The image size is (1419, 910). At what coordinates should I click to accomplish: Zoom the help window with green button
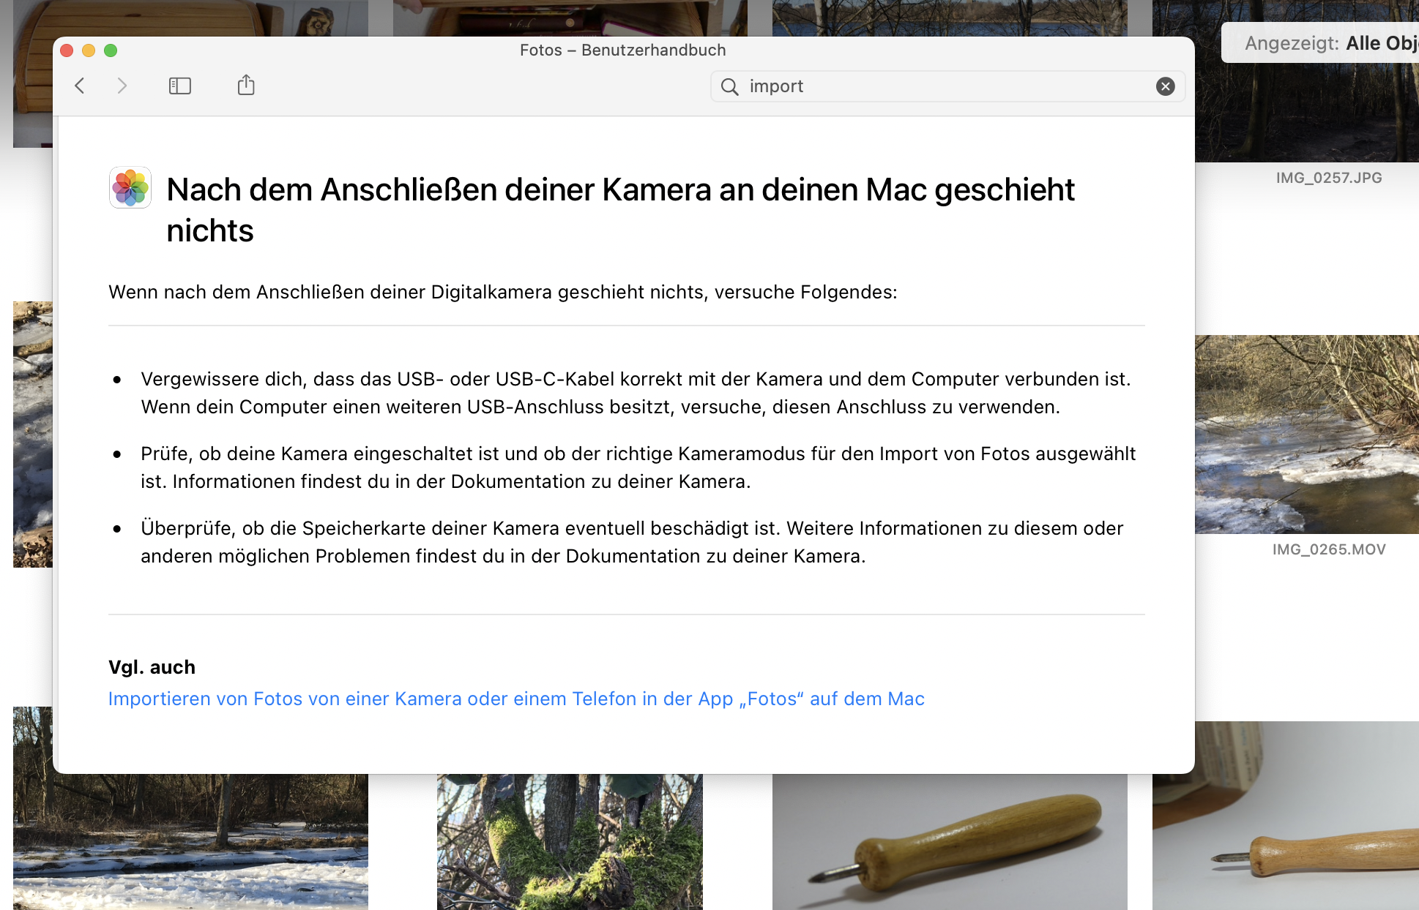click(x=111, y=50)
